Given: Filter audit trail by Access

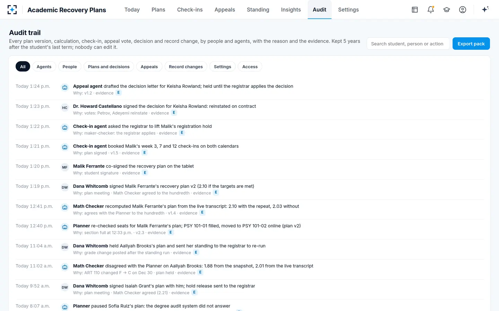Looking at the screenshot, I should pyautogui.click(x=250, y=67).
